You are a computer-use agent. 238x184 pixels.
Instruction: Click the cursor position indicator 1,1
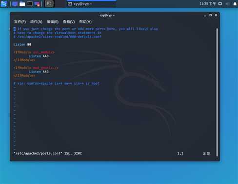pos(180,153)
